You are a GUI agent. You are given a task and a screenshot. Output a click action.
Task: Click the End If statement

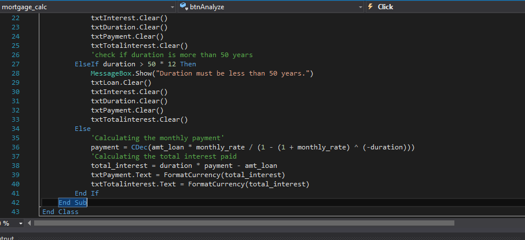pyautogui.click(x=87, y=193)
